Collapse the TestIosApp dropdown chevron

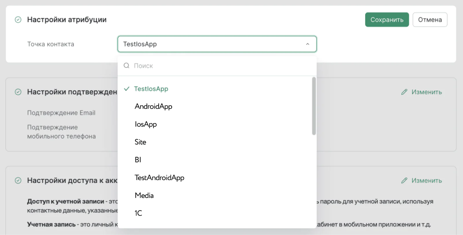coord(308,44)
